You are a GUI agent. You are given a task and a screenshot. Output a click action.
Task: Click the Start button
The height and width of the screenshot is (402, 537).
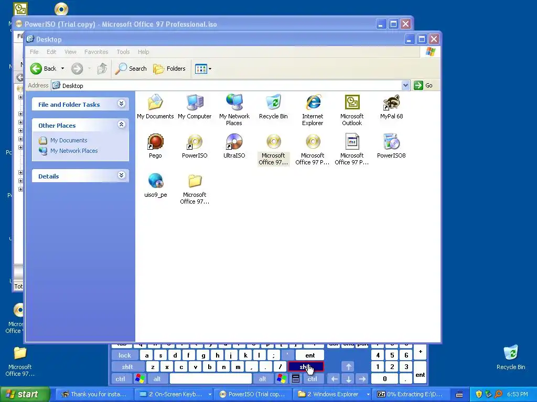(25, 394)
